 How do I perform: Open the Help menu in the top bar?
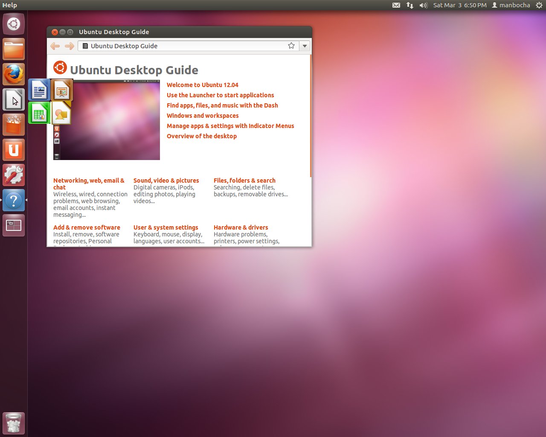coord(9,5)
